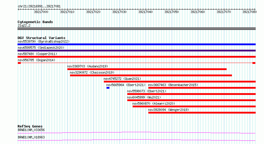
Task: Click the left red end block of nsv956785
Action: click(19, 63)
